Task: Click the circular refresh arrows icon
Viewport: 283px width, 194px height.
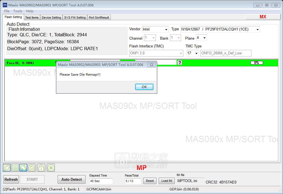Action: (x=32, y=168)
